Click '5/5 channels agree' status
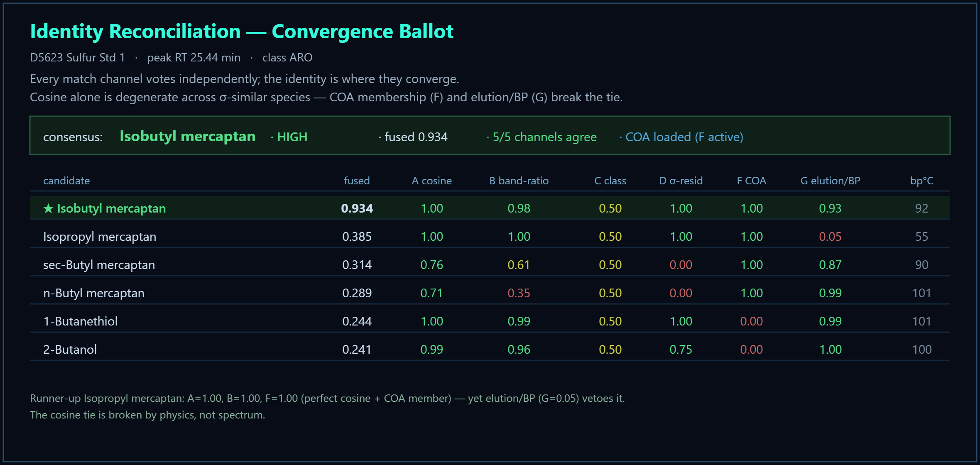Screen dimensions: 980x465 click(545, 137)
